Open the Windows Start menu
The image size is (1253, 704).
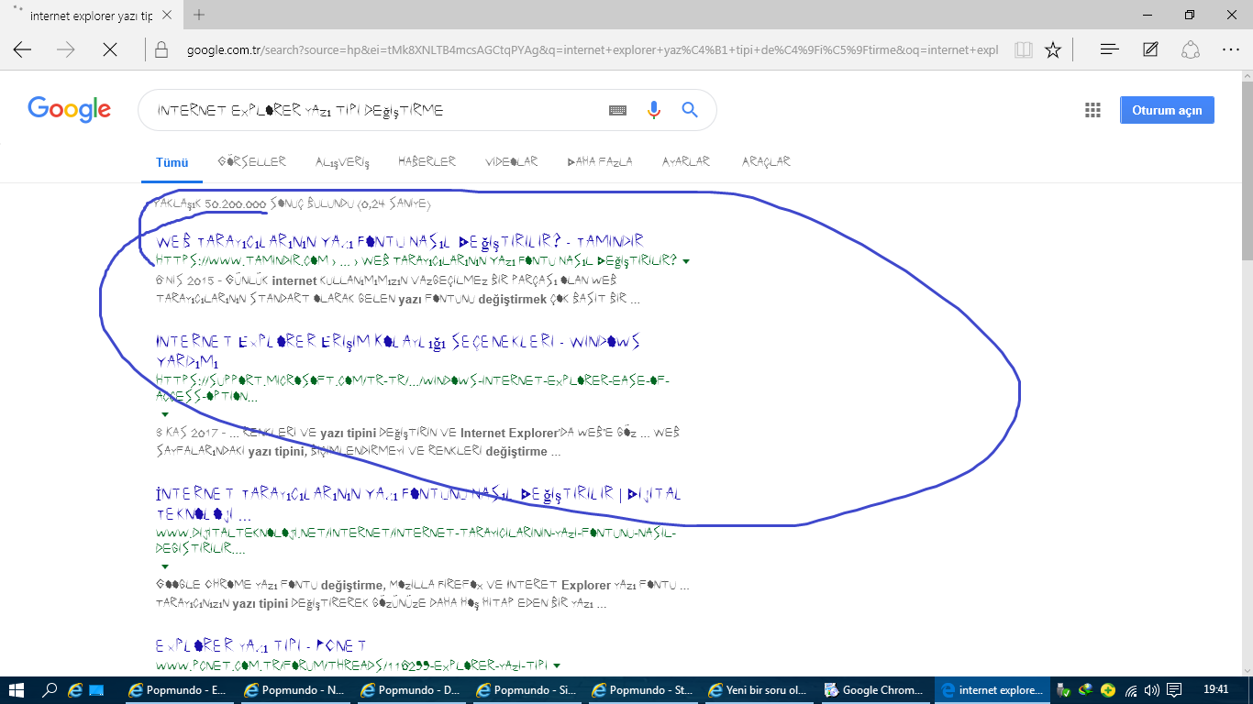point(17,689)
